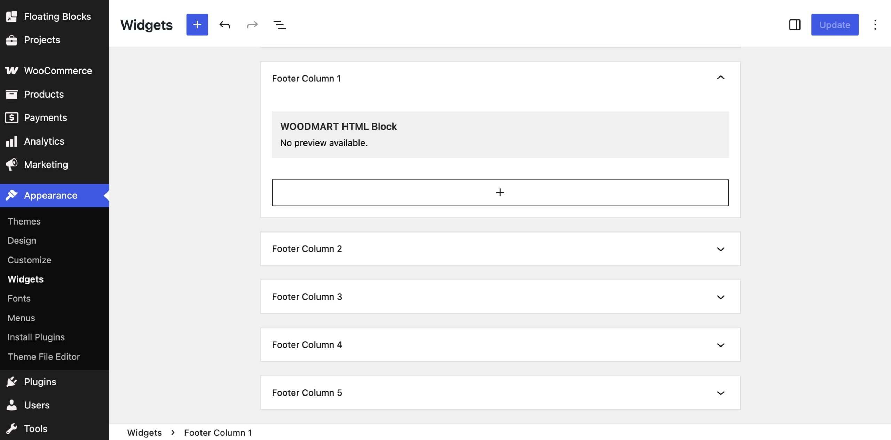Open the Customize submenu item
Viewport: 891px width, 440px height.
30,260
